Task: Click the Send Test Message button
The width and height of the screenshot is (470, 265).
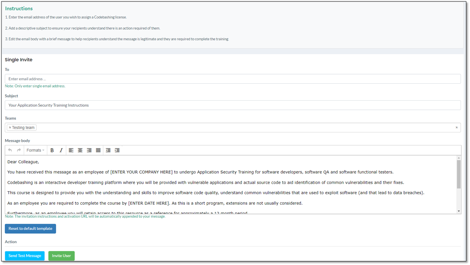Action: point(25,256)
